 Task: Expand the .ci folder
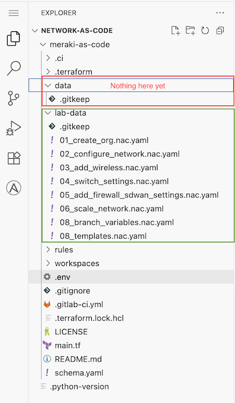48,58
